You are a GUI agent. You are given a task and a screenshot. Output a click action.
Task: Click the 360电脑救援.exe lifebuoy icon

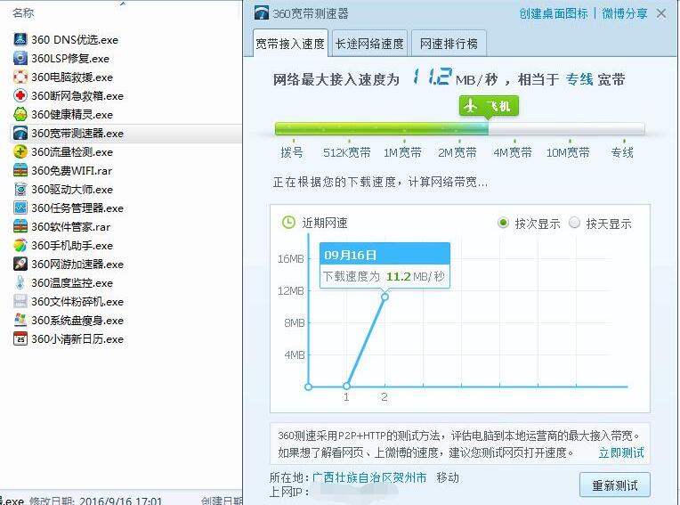pyautogui.click(x=20, y=77)
